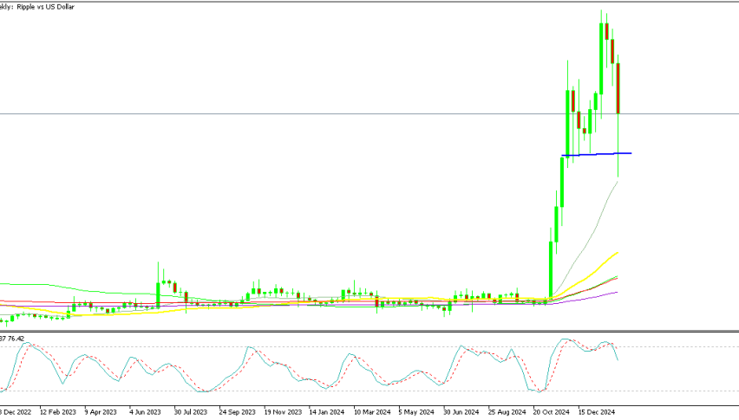Click the 30 Jun 2024 date label
Image resolution: width=739 pixels, height=420 pixels.
pos(461,412)
